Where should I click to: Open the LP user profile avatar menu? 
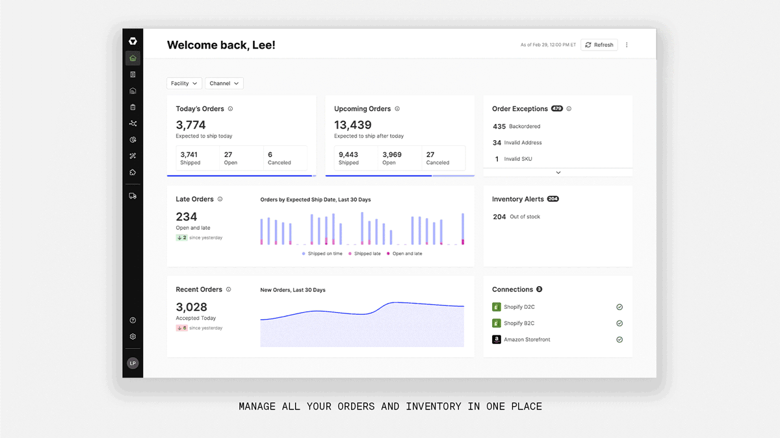click(133, 363)
